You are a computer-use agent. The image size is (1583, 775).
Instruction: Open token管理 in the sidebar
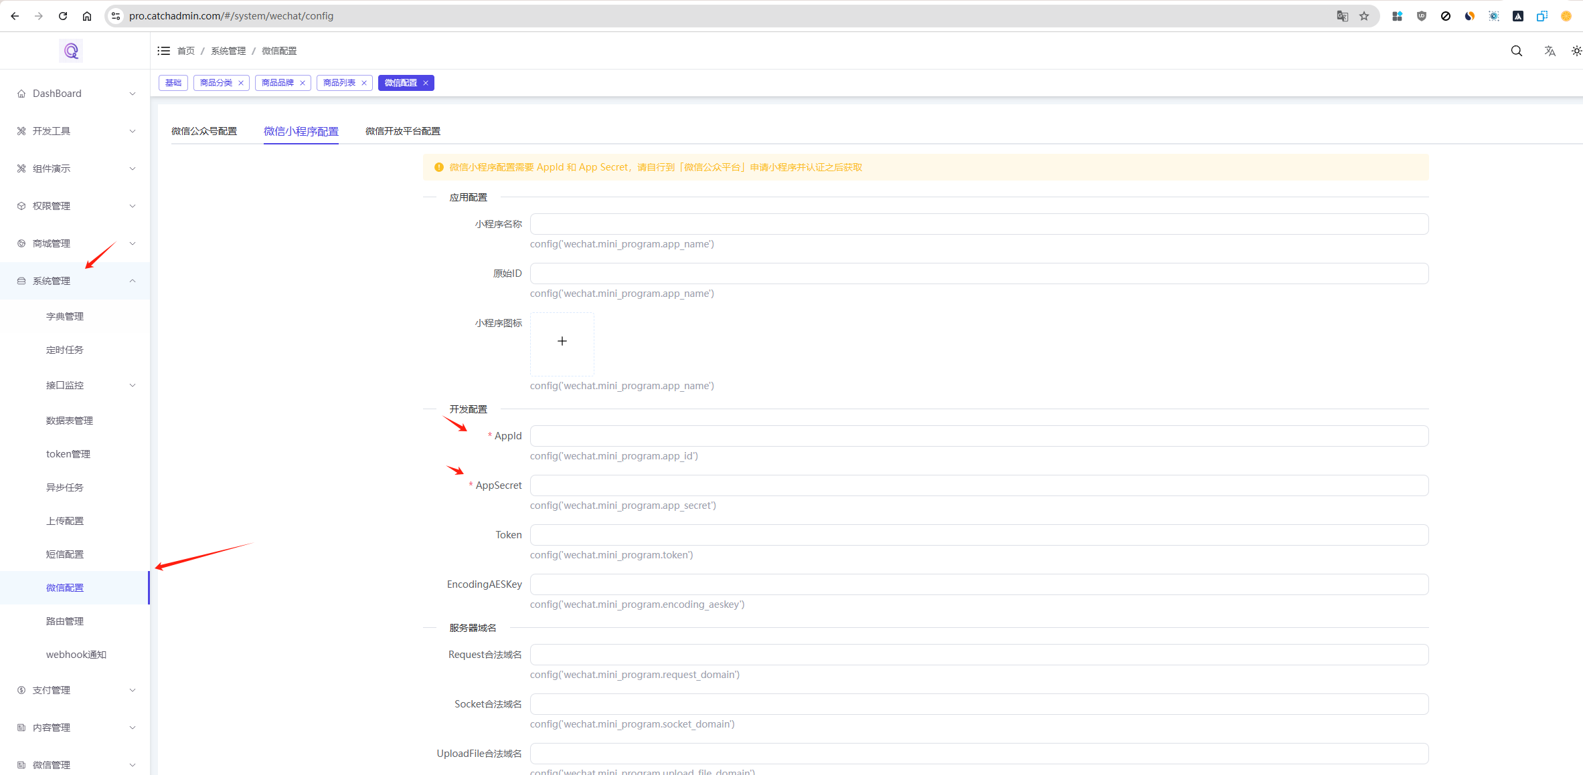click(x=75, y=454)
